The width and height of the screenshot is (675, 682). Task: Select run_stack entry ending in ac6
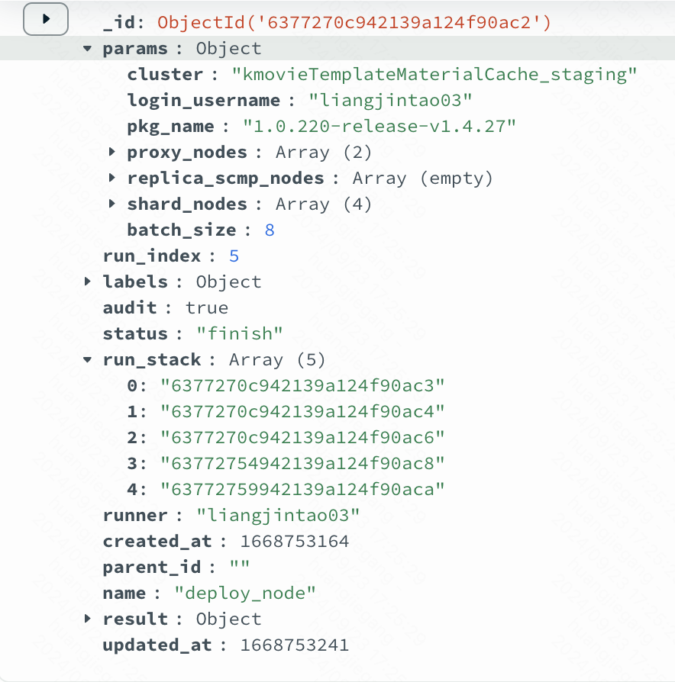click(x=302, y=437)
